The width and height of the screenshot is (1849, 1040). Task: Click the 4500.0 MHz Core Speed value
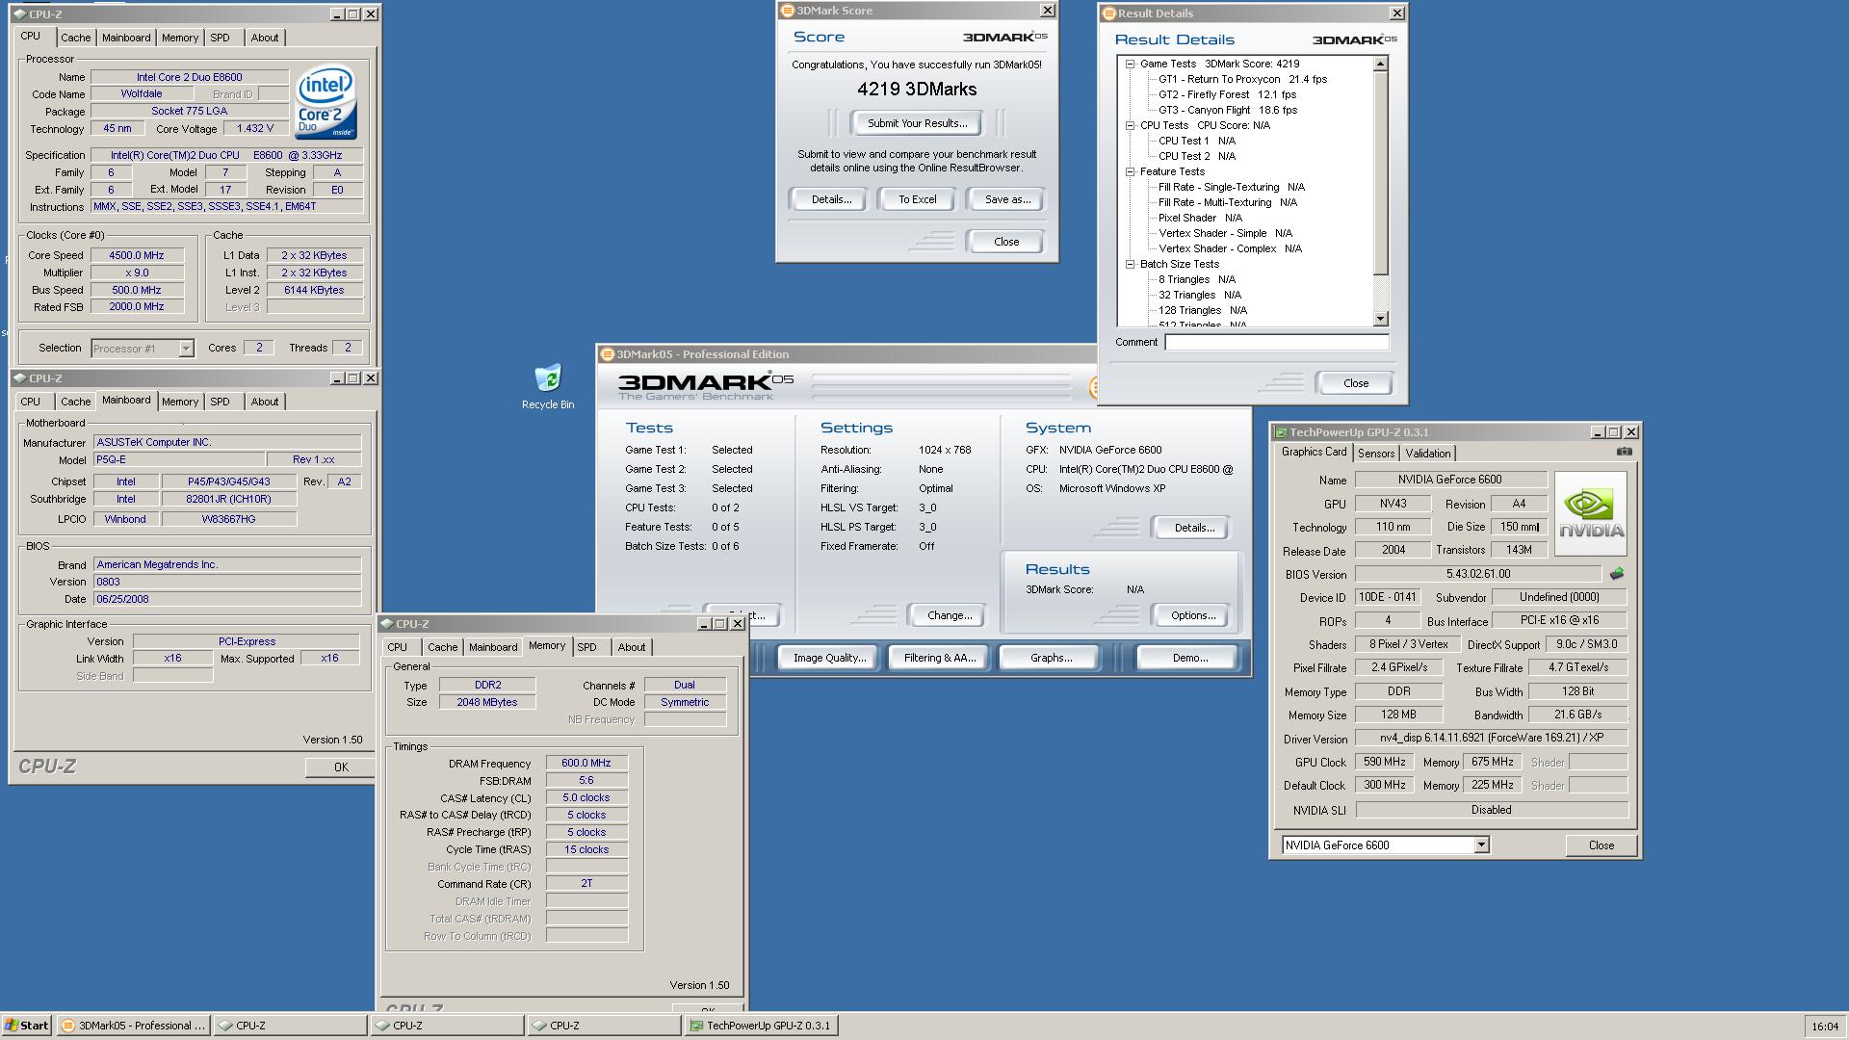tap(137, 255)
